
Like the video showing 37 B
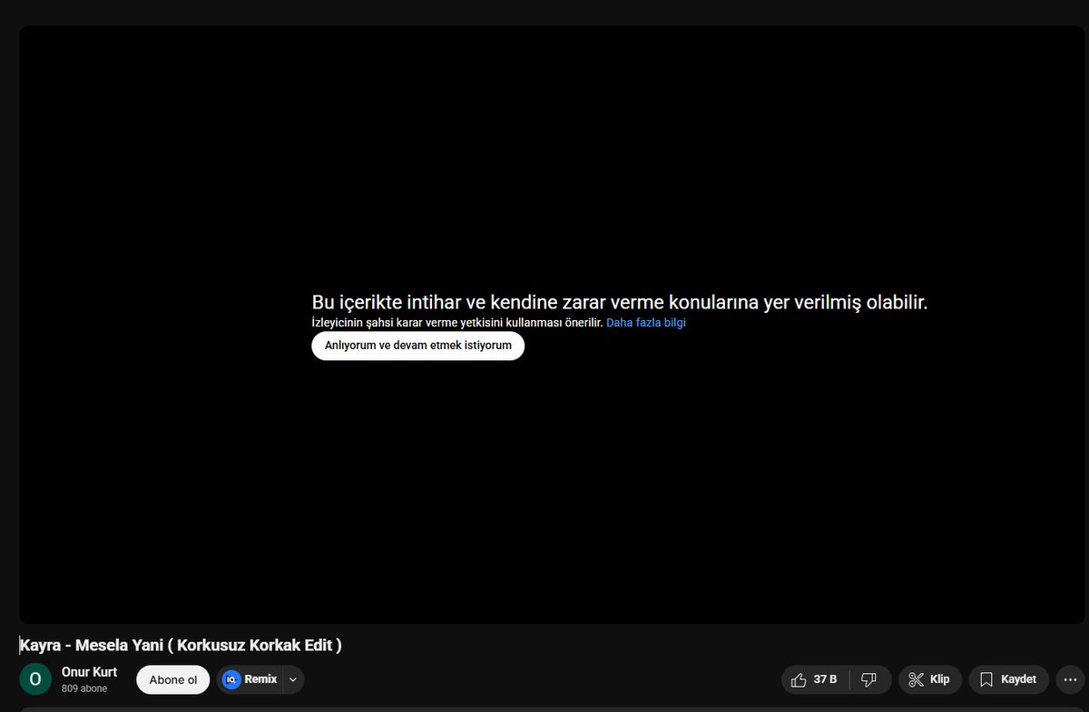[815, 679]
